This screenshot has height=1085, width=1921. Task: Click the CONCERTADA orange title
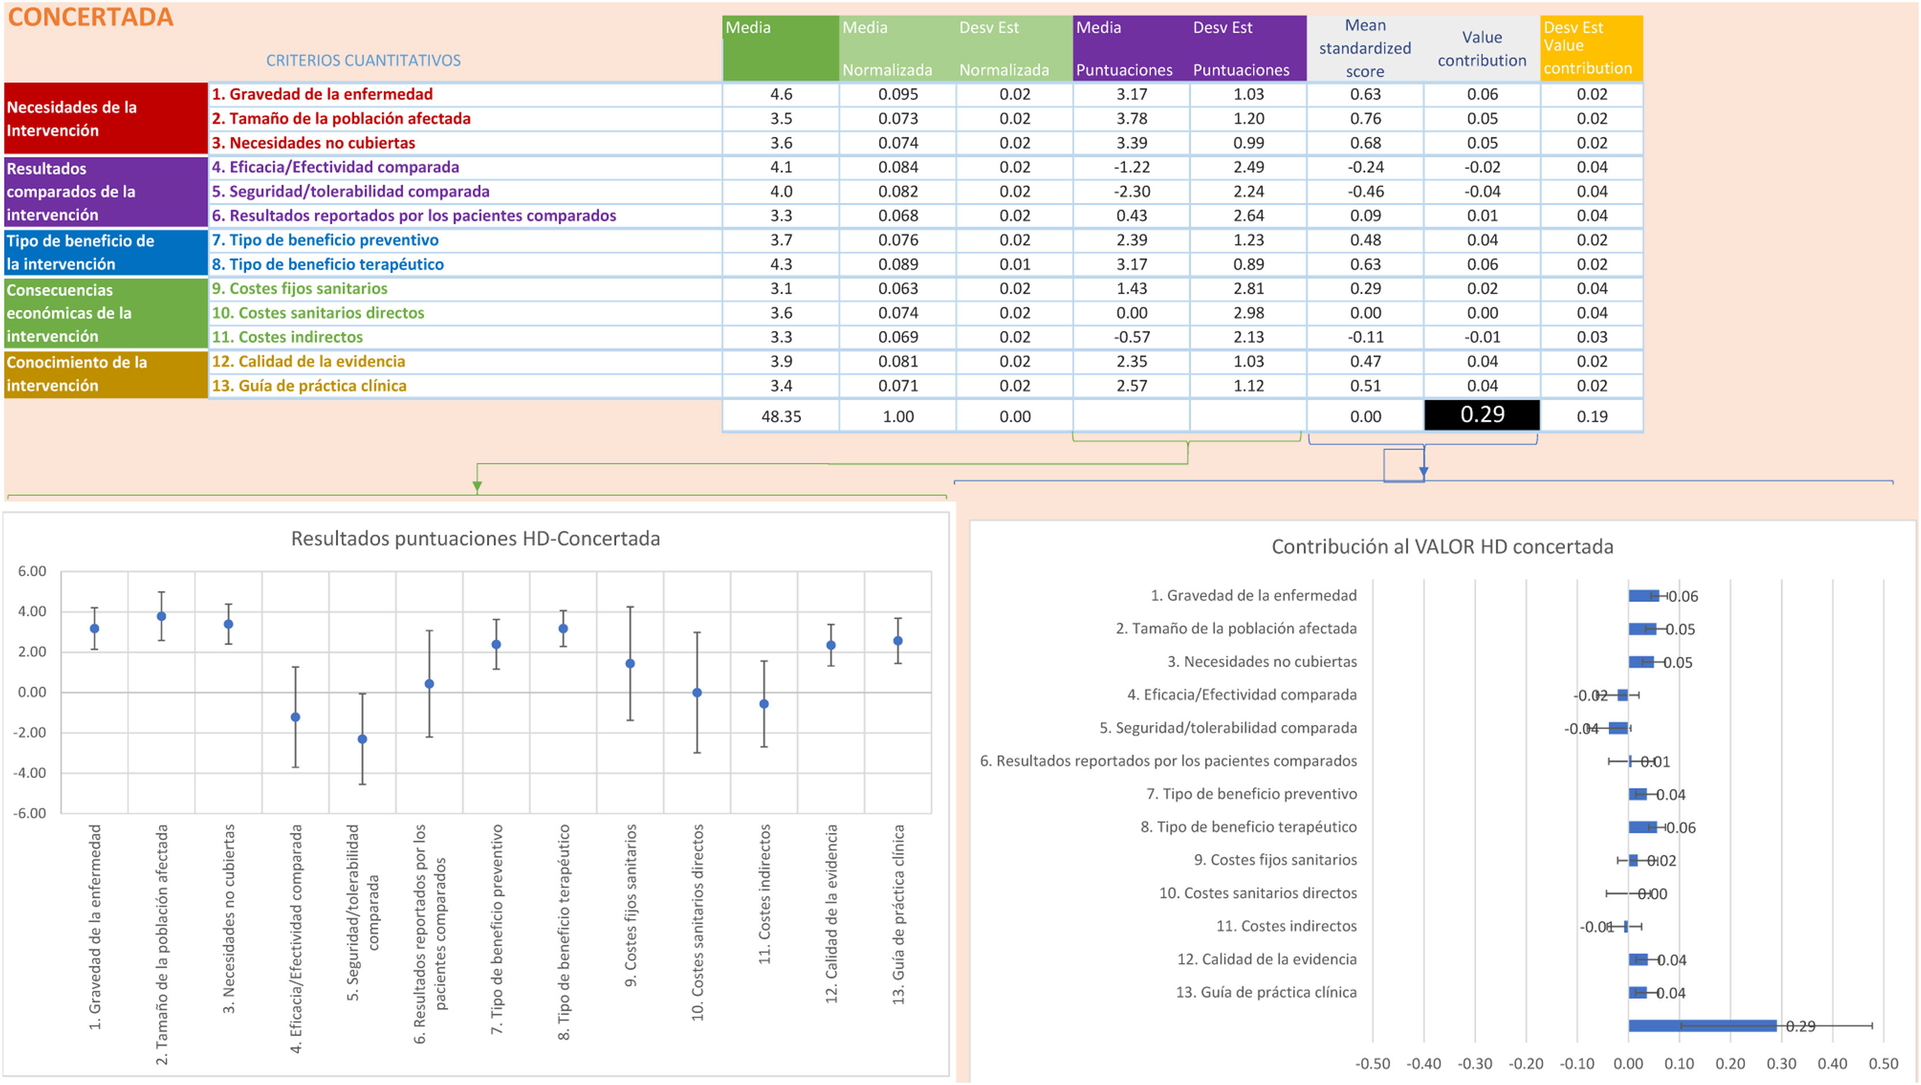(x=90, y=17)
